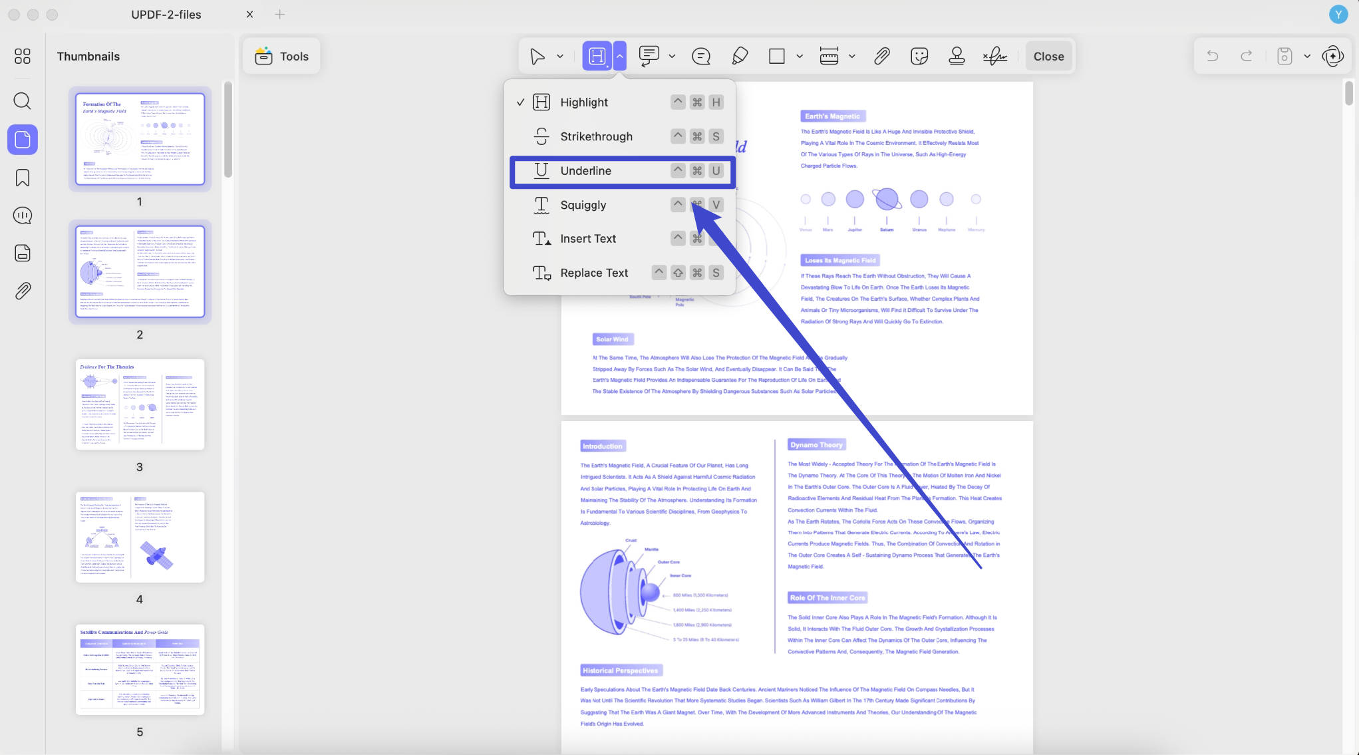Viewport: 1359px width, 755px height.
Task: Expand the pointer tool dropdown arrow
Action: 560,57
